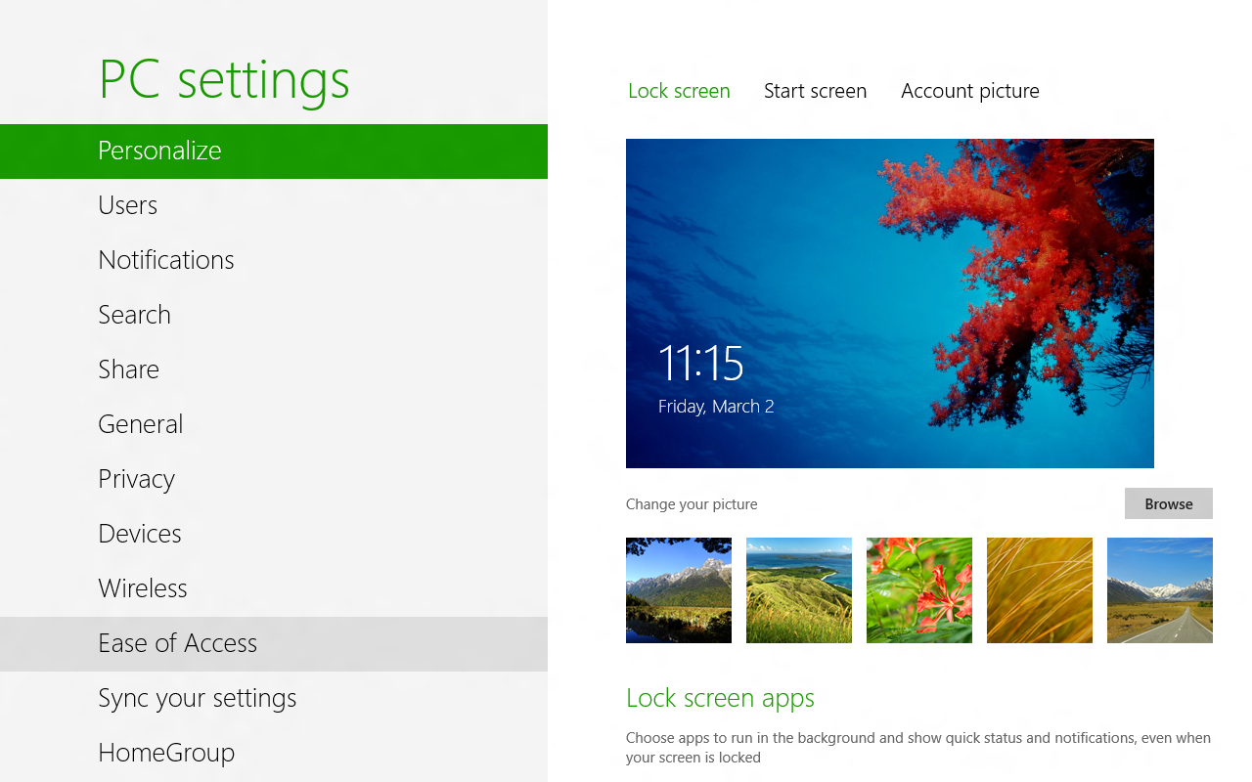The image size is (1252, 782).
Task: Open the HomeGroup settings
Action: (x=166, y=753)
